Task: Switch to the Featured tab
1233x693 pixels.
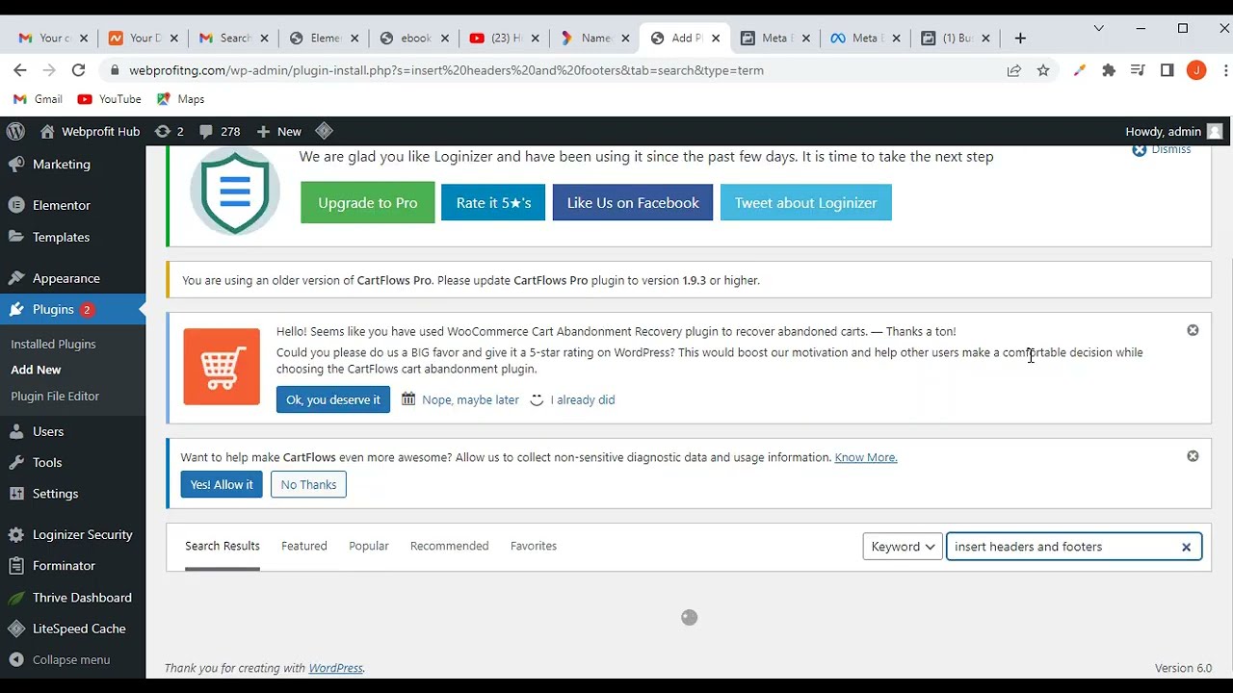Action: [304, 546]
